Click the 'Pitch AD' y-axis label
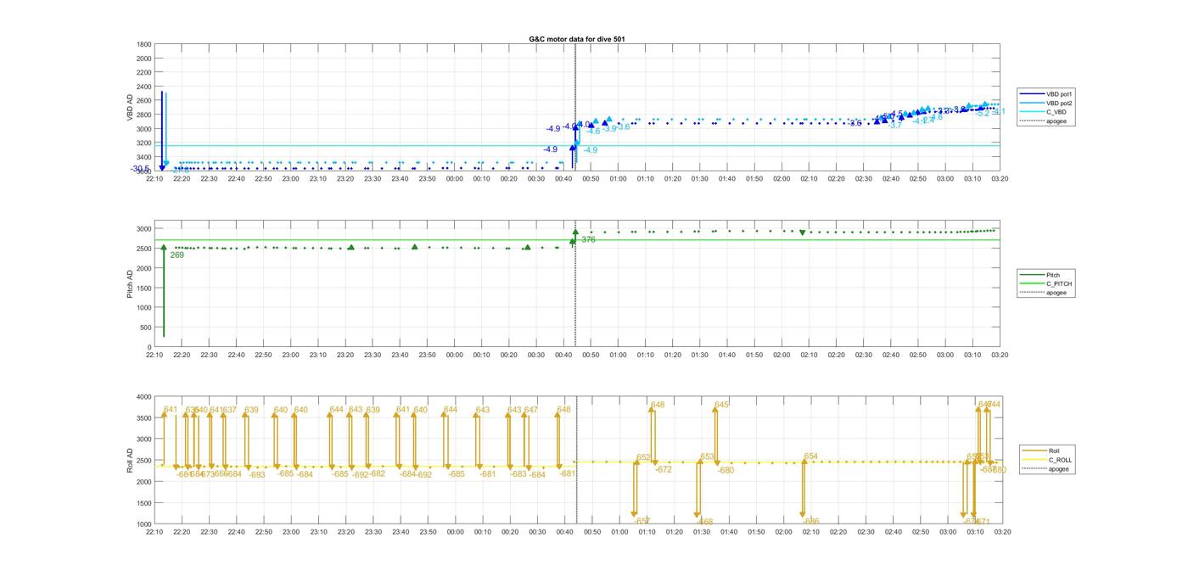 pos(130,283)
